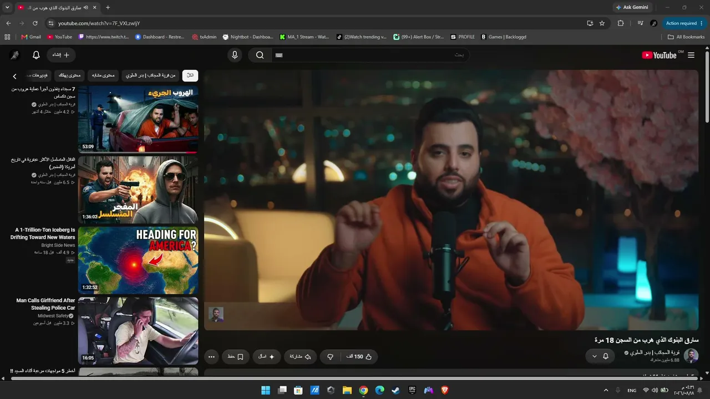Open the Action required Chrome menu
The height and width of the screenshot is (399, 710).
click(x=684, y=23)
